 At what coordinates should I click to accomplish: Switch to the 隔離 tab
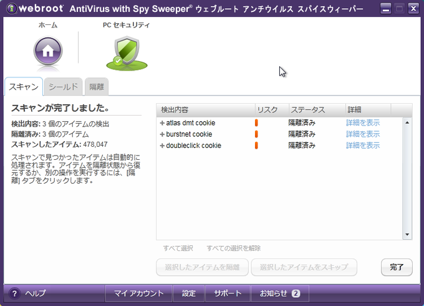(x=97, y=87)
